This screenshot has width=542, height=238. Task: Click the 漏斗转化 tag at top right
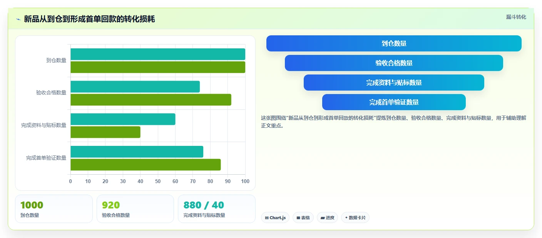tap(516, 17)
